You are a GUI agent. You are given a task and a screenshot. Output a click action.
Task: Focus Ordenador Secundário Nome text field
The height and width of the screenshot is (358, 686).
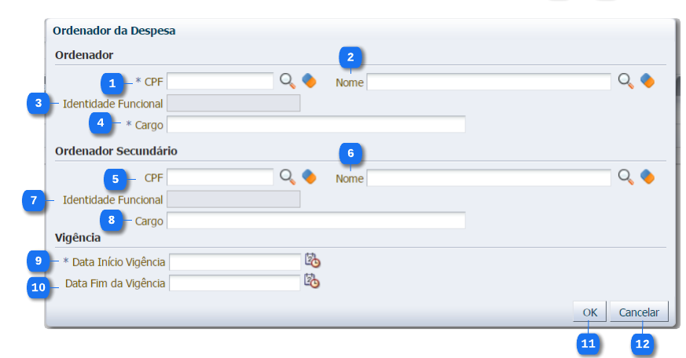488,178
